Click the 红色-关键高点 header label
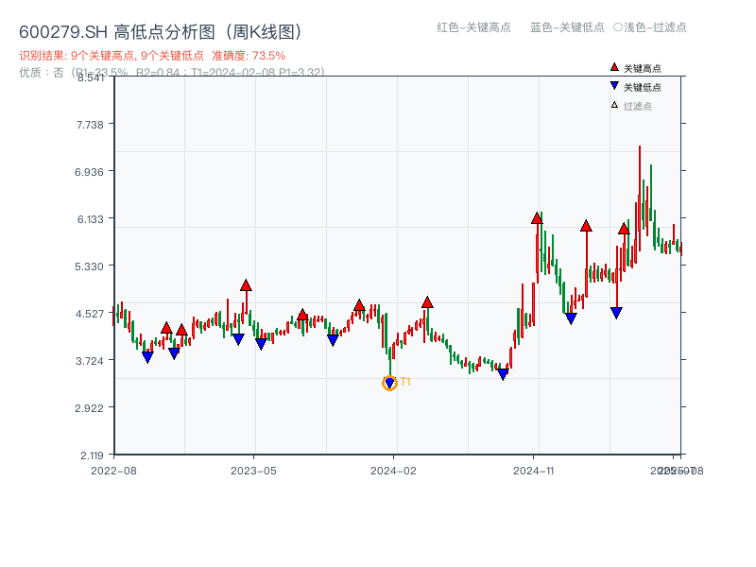756x567 pixels. pos(473,27)
